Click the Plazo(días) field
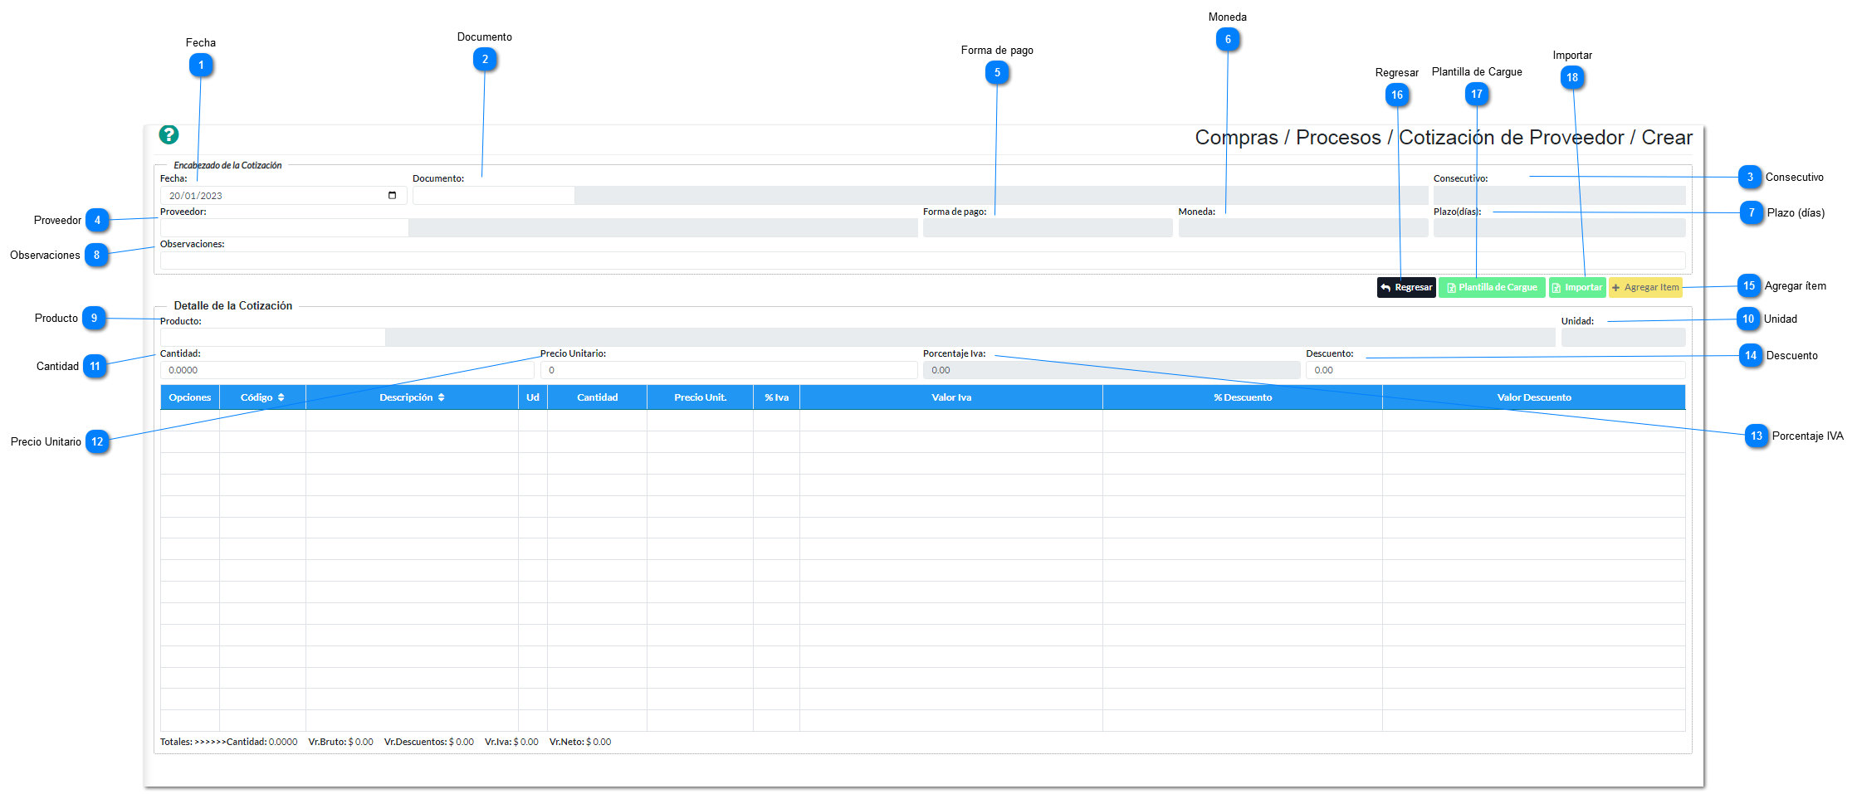This screenshot has width=1857, height=794. click(x=1560, y=228)
